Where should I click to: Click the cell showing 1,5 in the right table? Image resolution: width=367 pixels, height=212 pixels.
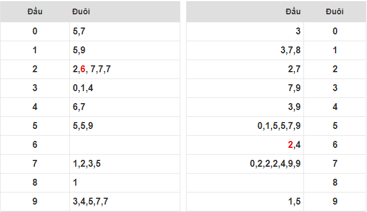pyautogui.click(x=245, y=202)
